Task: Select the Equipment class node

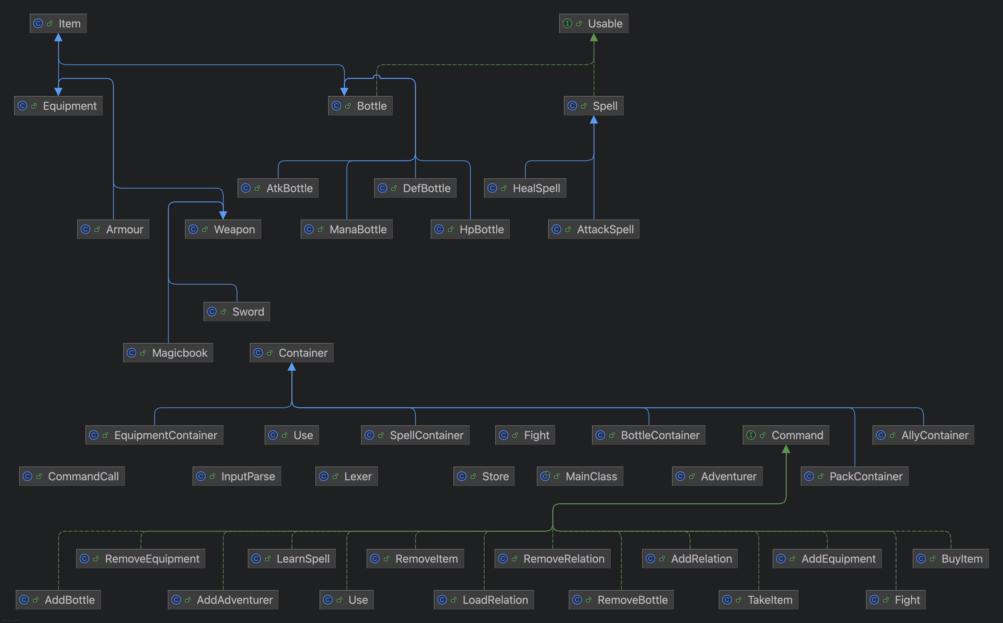Action: pos(58,106)
